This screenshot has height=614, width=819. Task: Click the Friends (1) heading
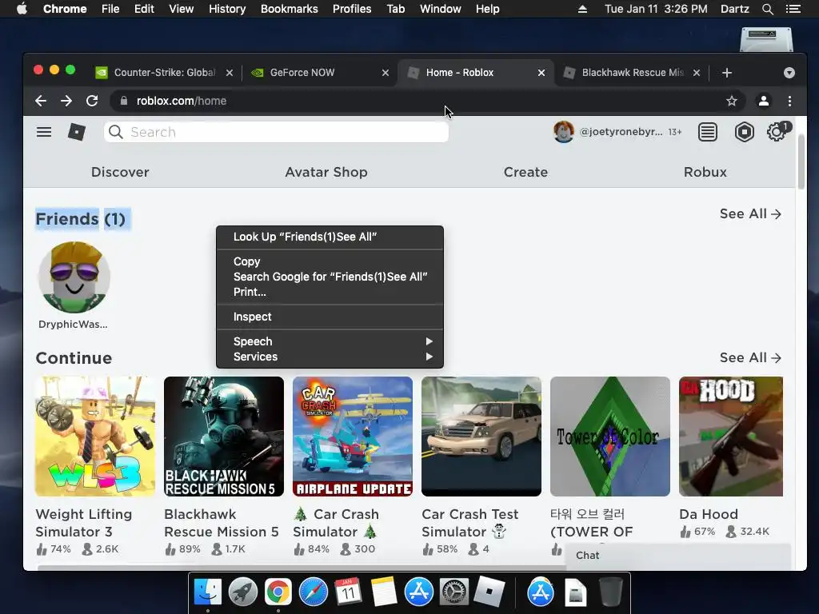pyautogui.click(x=81, y=219)
